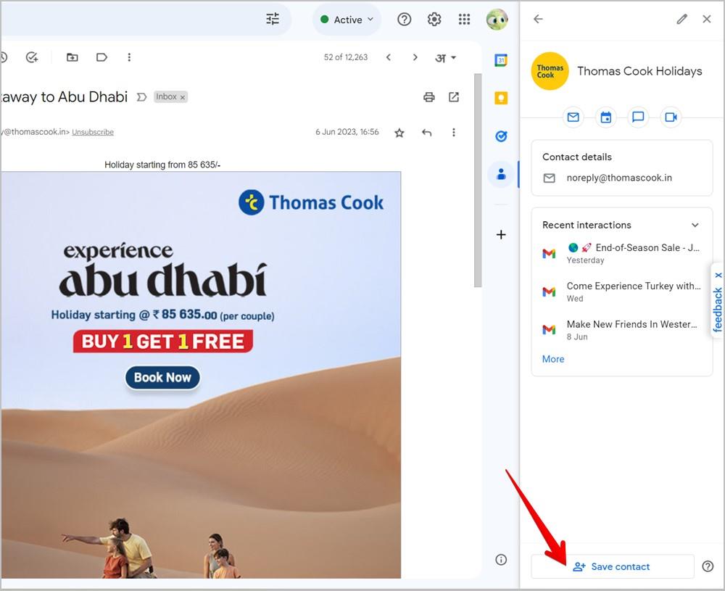Toggle the importance marker beside subject
Screen dimensions: 725x591
click(x=141, y=97)
